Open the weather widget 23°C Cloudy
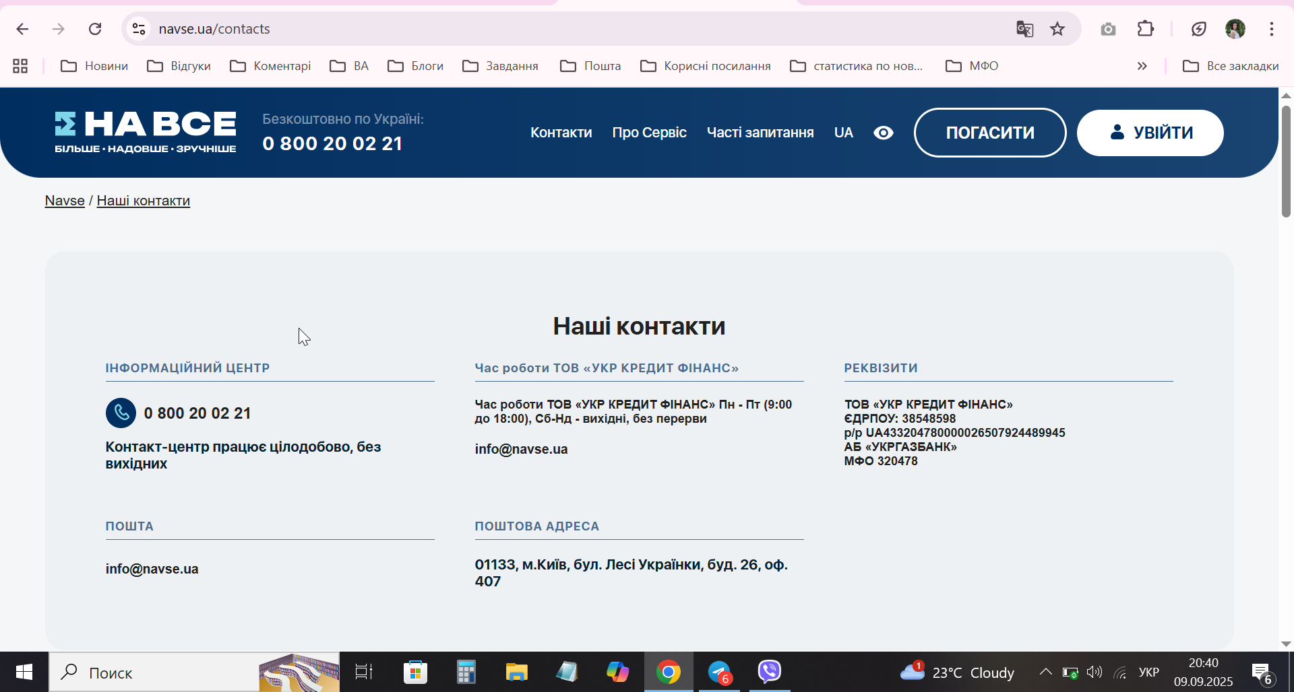This screenshot has height=692, width=1294. [x=957, y=672]
